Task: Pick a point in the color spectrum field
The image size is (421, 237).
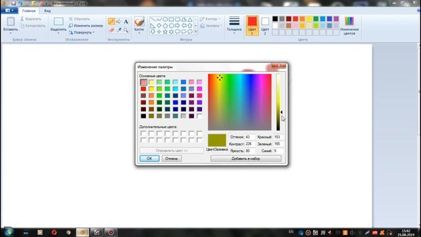Action: 239,102
